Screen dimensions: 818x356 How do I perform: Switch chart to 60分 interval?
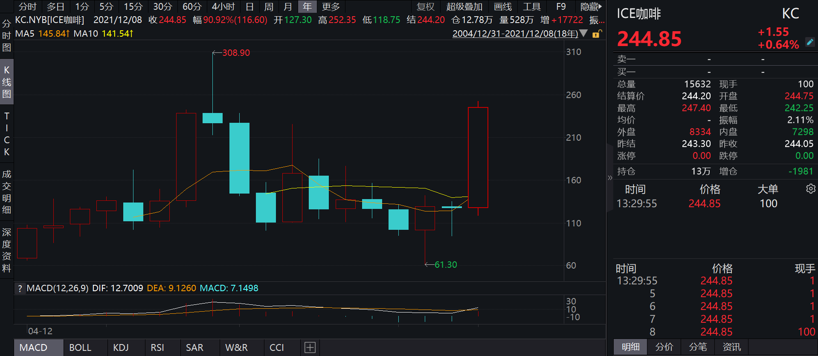coord(192,7)
